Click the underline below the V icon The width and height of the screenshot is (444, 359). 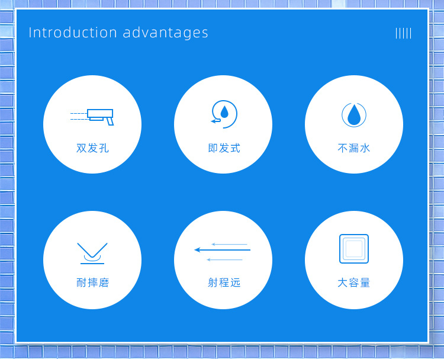coord(92,264)
